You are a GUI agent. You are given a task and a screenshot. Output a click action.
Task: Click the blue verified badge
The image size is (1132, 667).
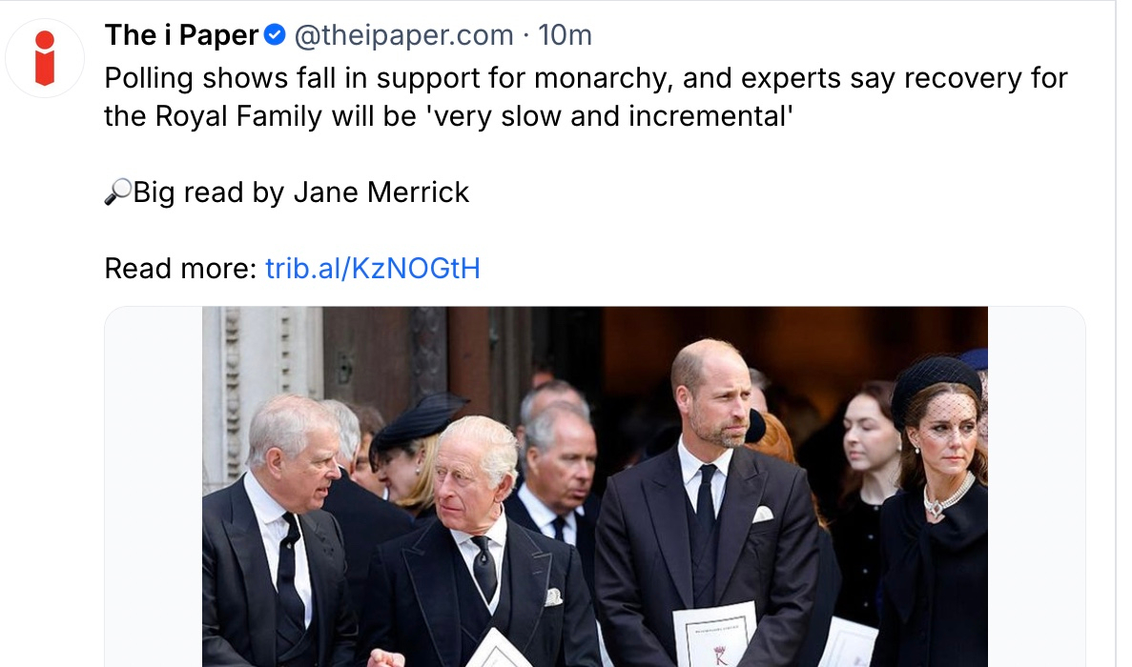point(275,36)
